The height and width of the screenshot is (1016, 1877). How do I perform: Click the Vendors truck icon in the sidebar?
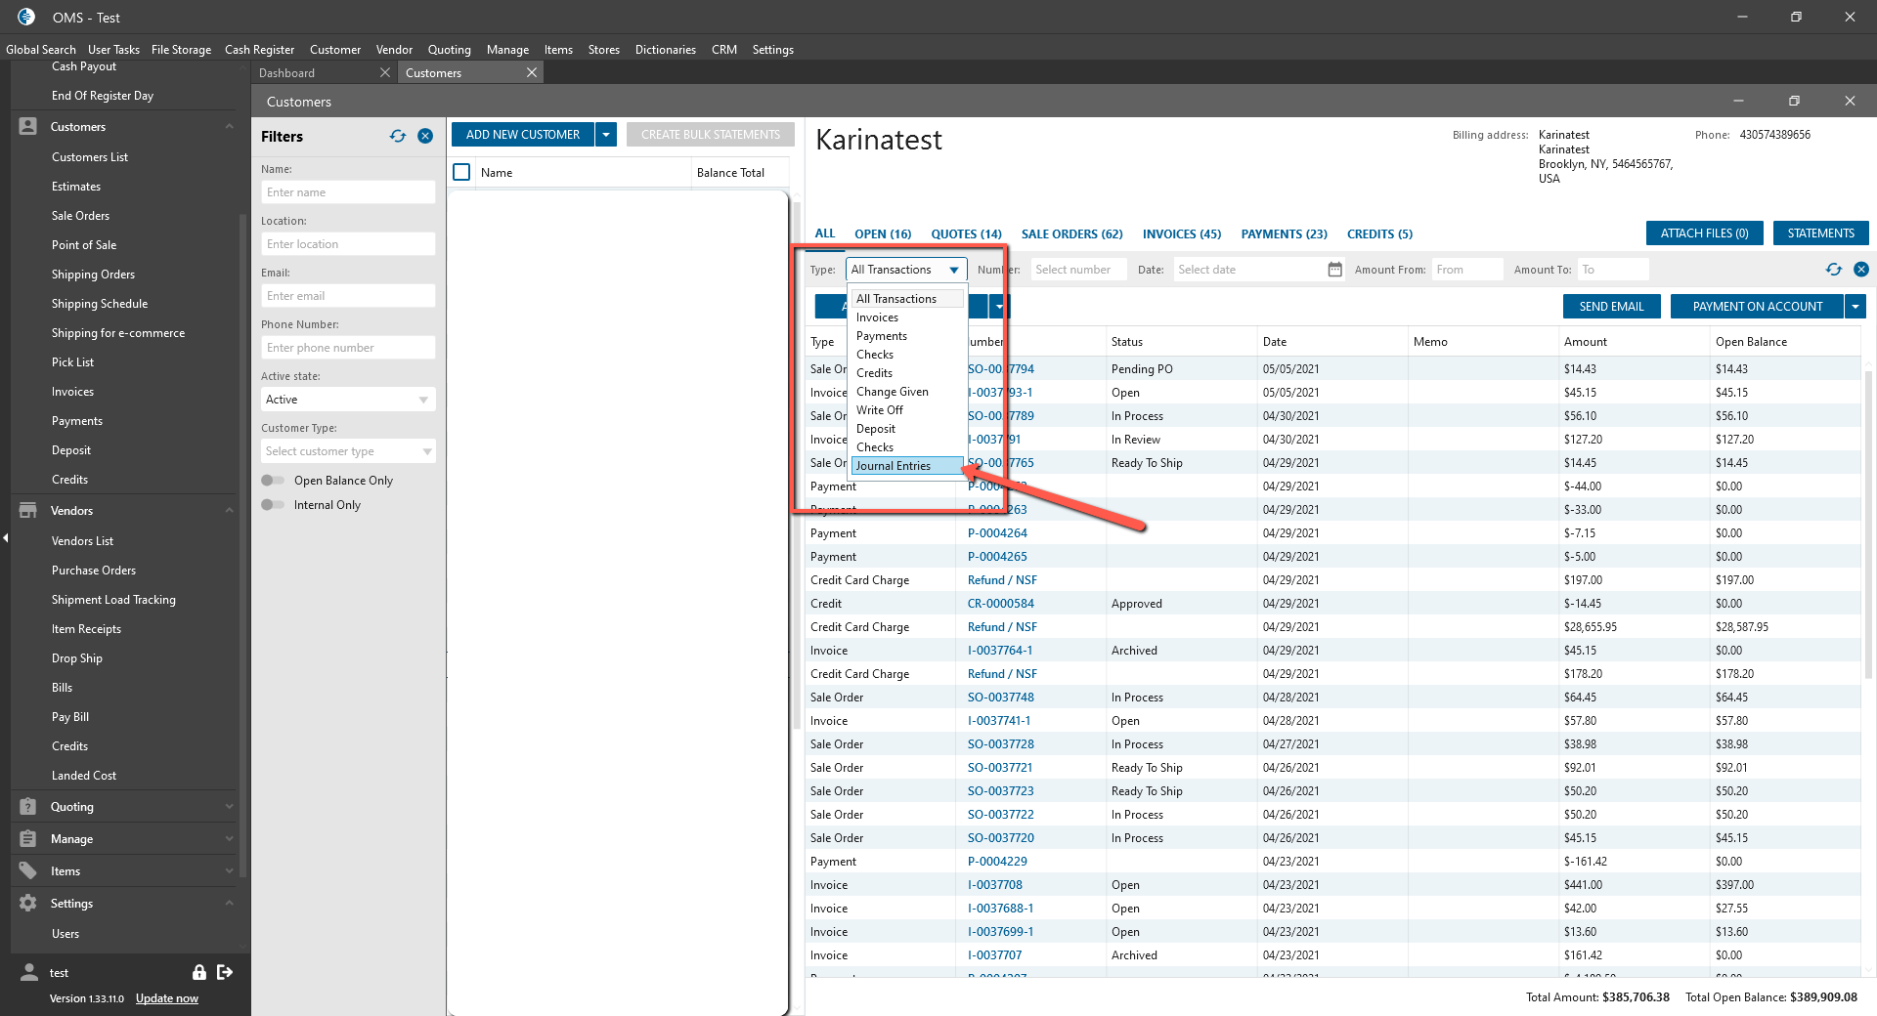pos(28,511)
